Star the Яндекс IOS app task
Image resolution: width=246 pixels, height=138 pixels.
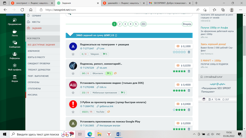(x=73, y=93)
